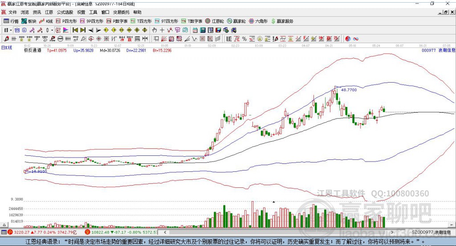This screenshot has width=456, height=246.
Task: Open the P四方形 tool
Action: tap(66, 21)
